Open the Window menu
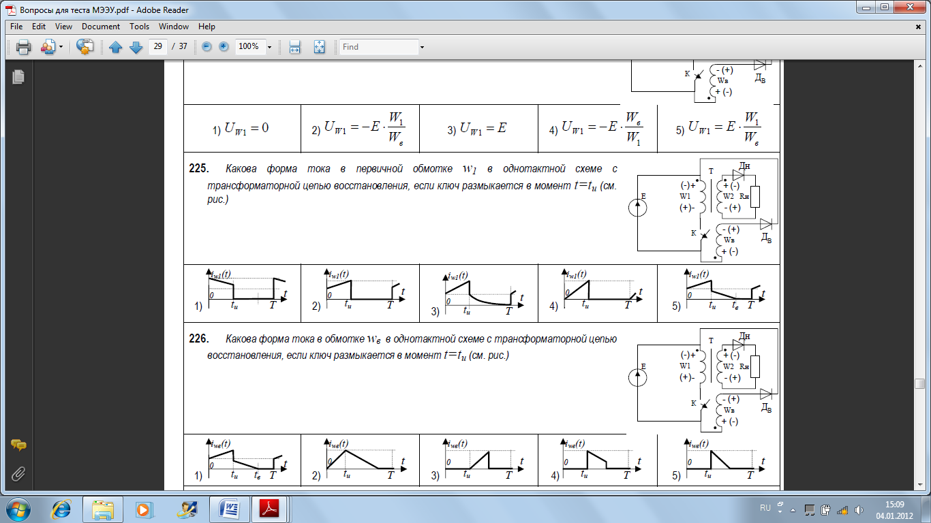 (x=174, y=27)
